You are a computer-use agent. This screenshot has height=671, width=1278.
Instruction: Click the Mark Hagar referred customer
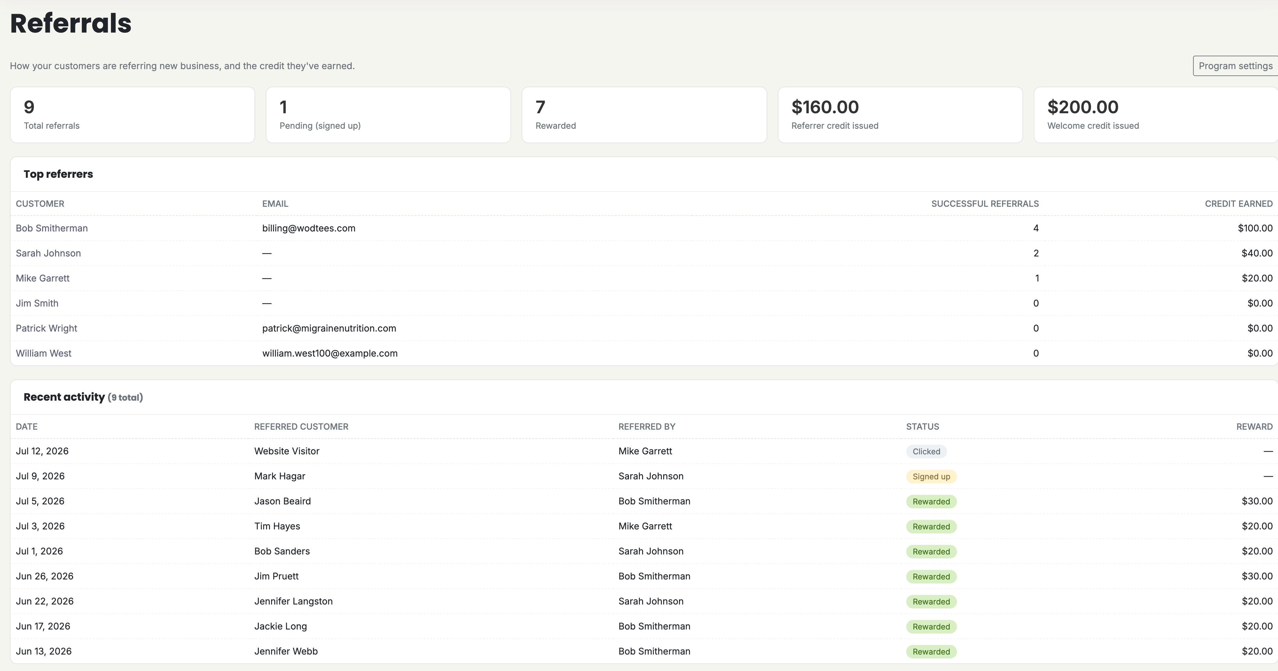[x=280, y=476]
